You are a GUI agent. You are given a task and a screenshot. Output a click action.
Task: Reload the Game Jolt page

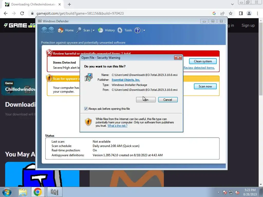(22, 13)
